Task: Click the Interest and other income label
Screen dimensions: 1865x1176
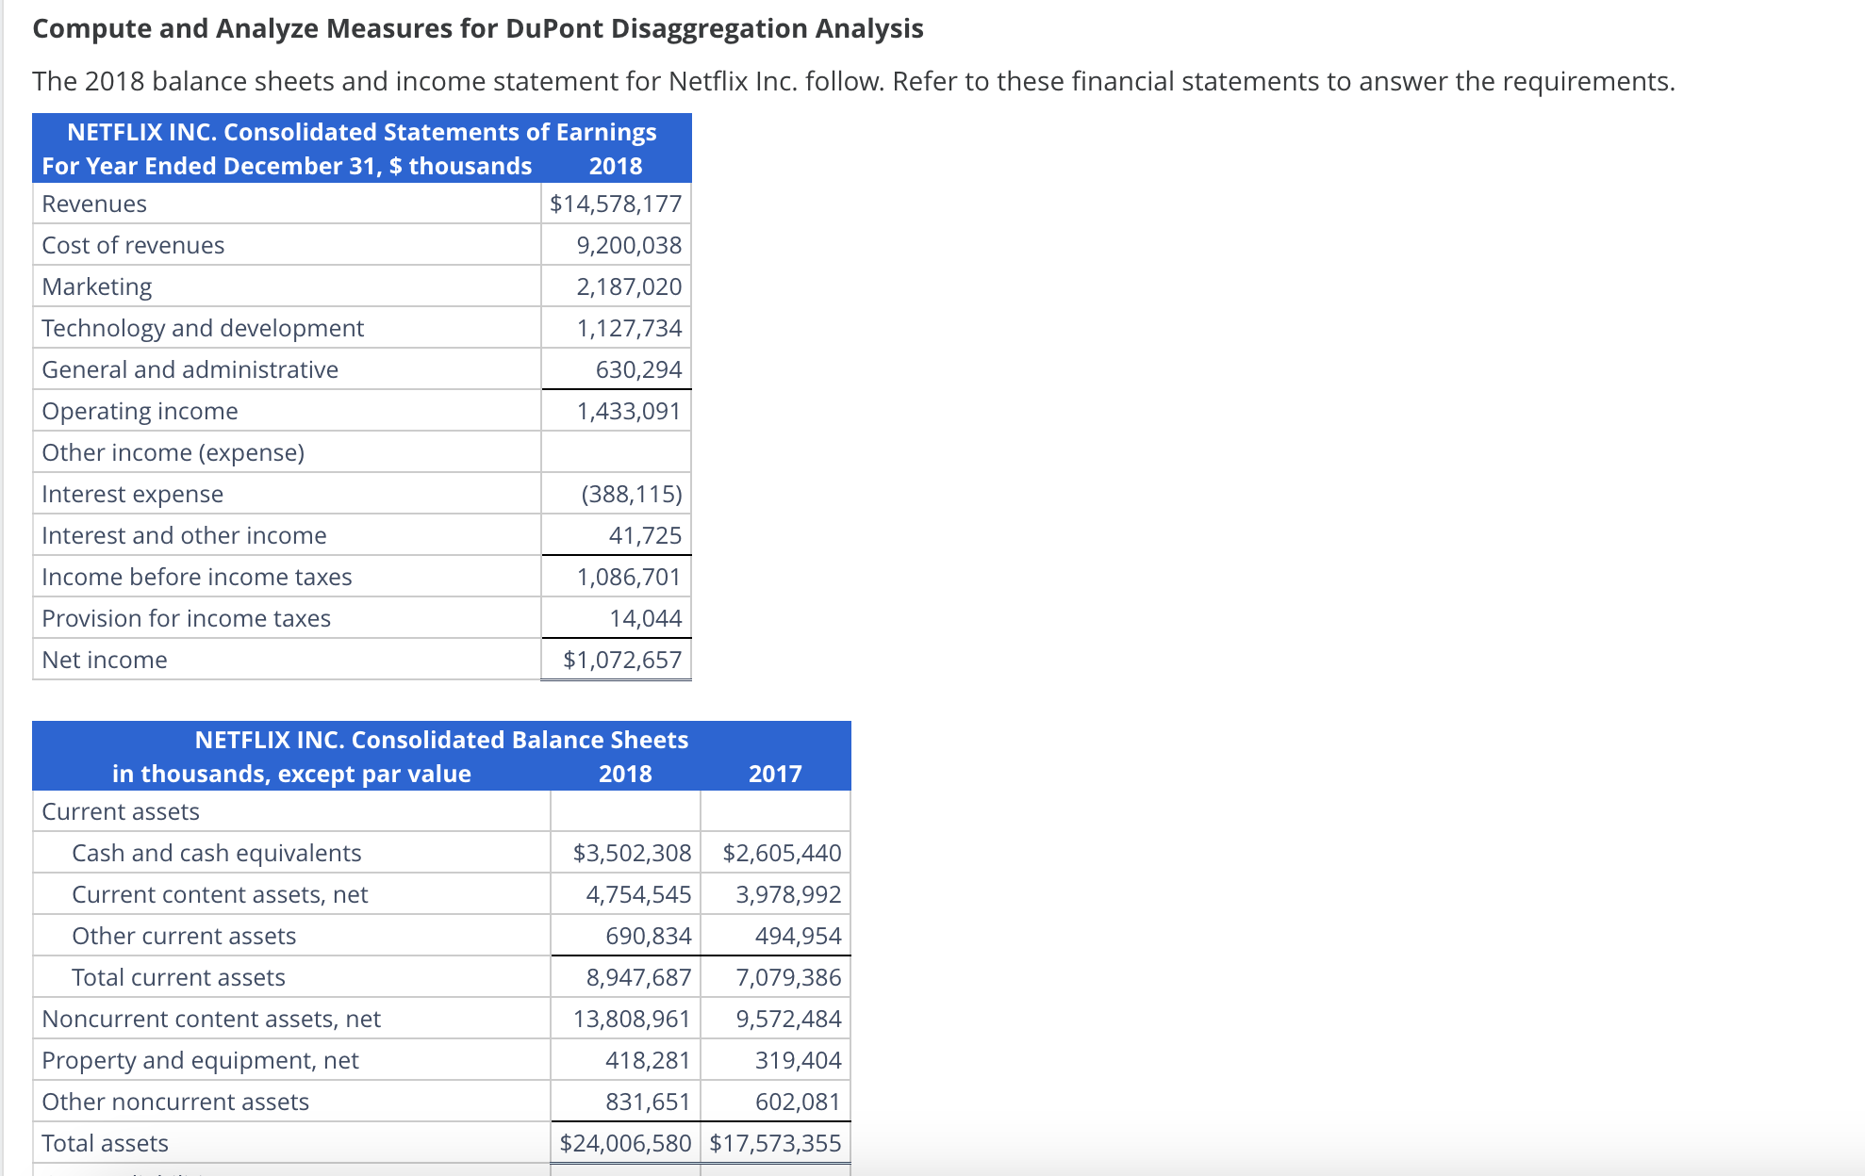Action: (184, 535)
